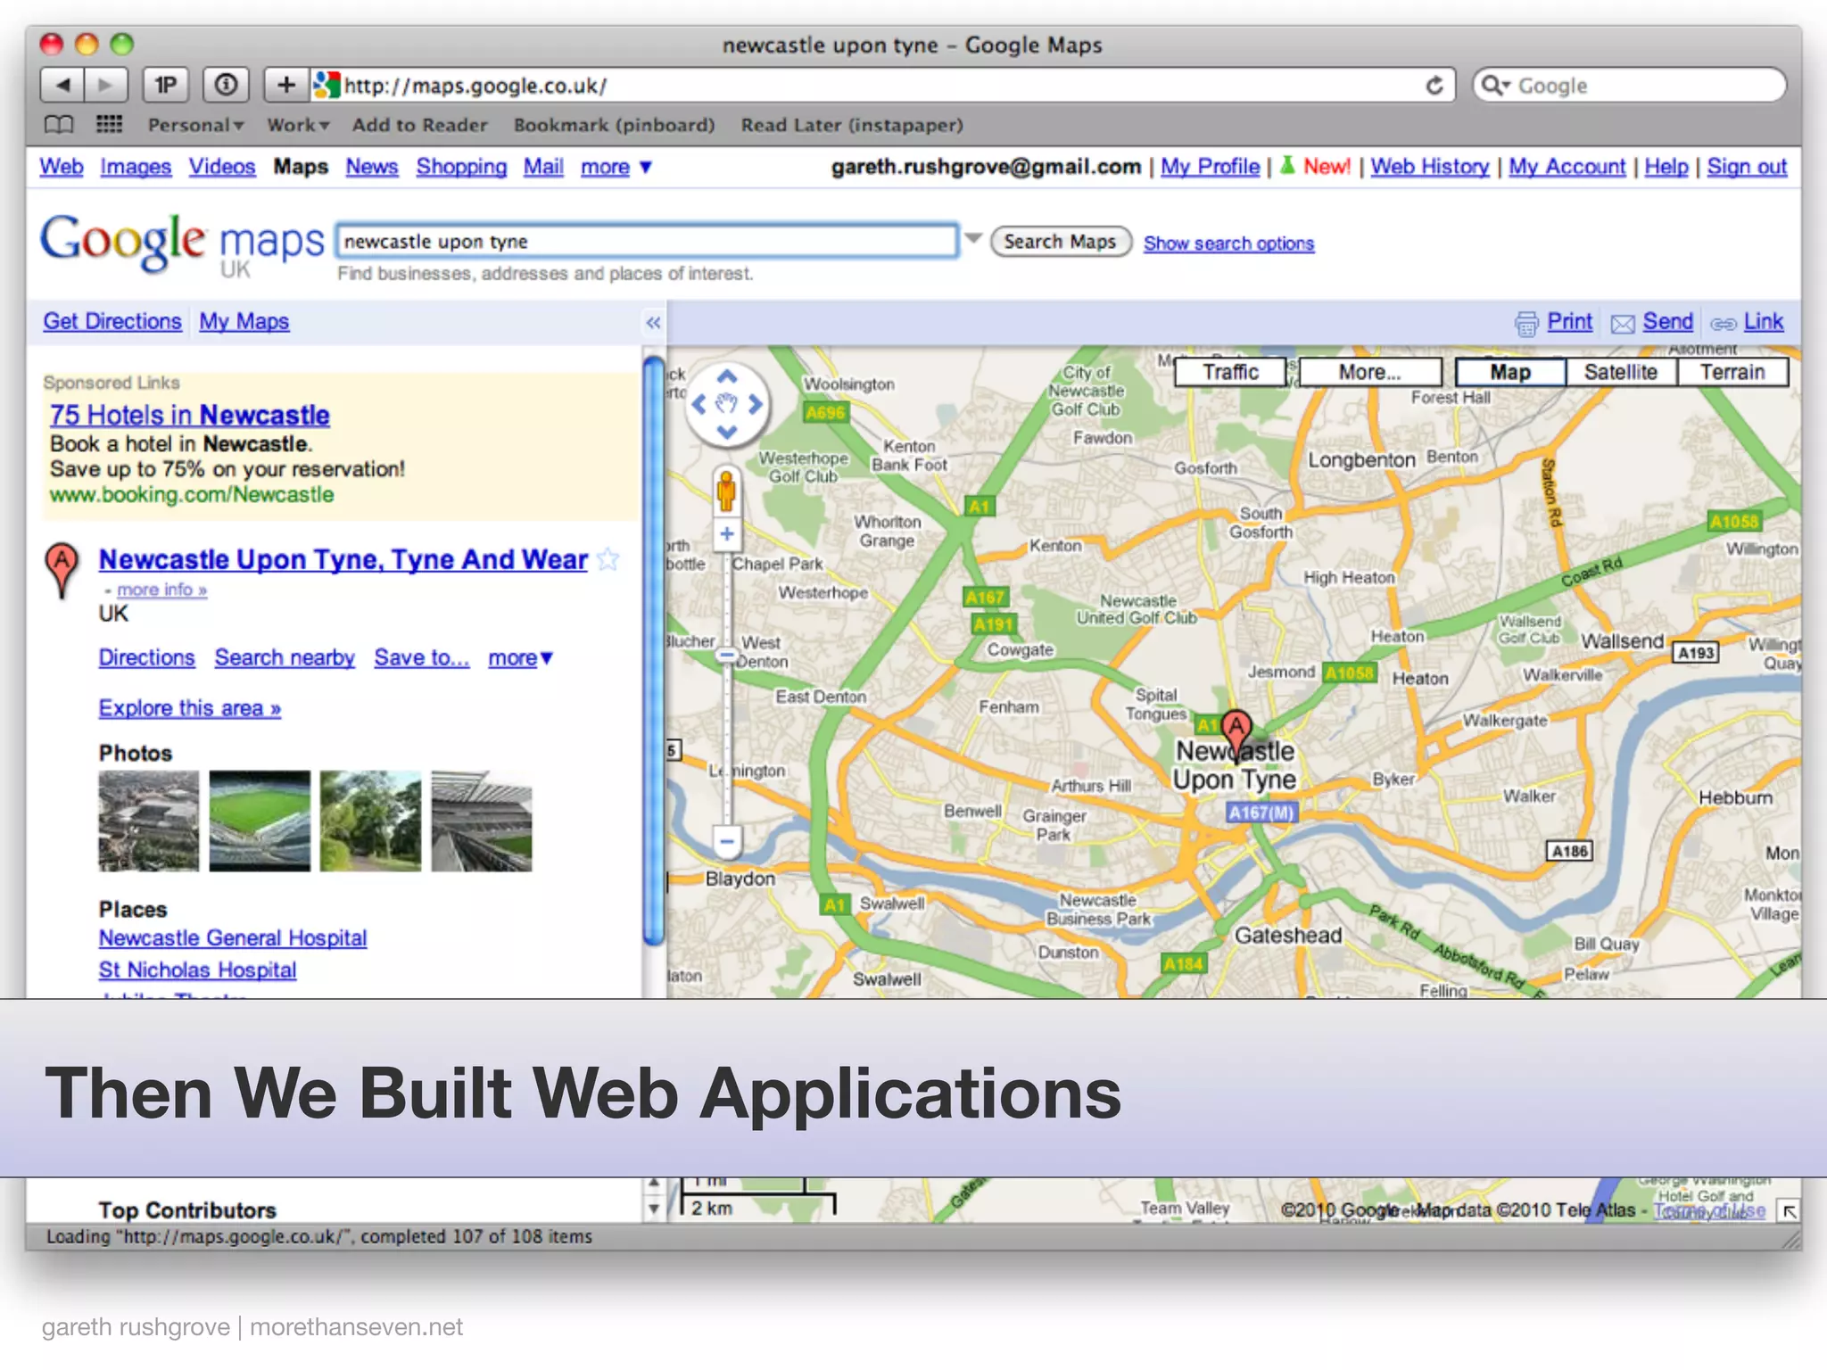Screen dimensions: 1827x1370
Task: Go to Images search
Action: [x=136, y=167]
